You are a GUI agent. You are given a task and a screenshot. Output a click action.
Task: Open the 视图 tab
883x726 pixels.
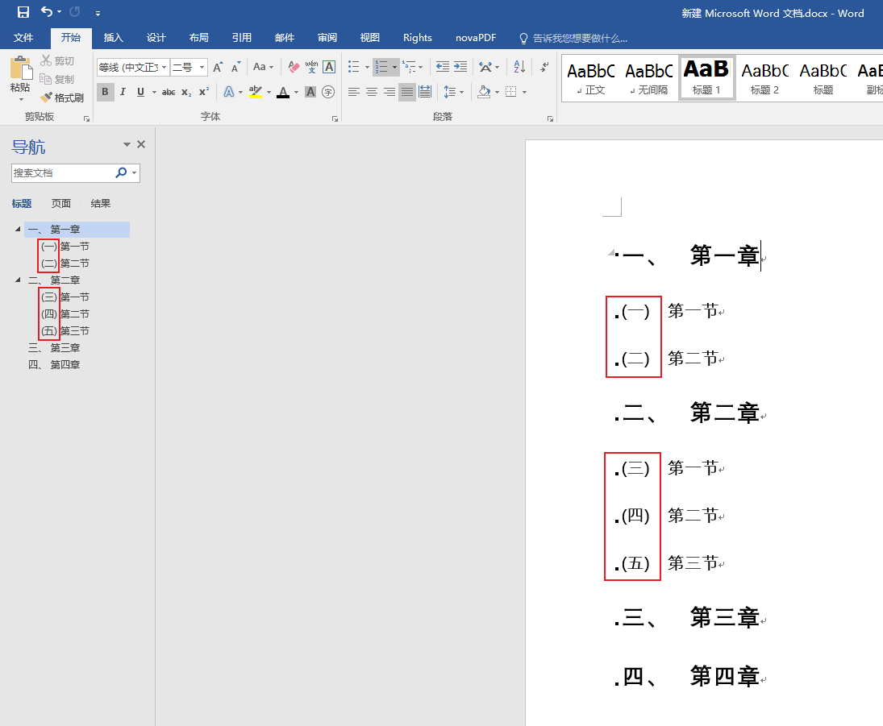tap(370, 38)
